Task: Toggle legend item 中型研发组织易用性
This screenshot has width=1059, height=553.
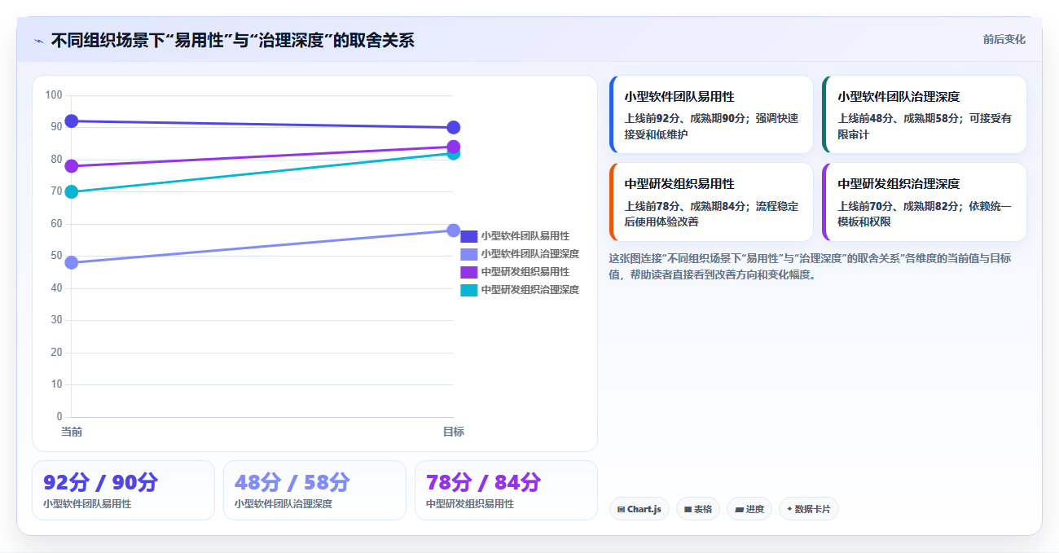Action: tap(515, 272)
